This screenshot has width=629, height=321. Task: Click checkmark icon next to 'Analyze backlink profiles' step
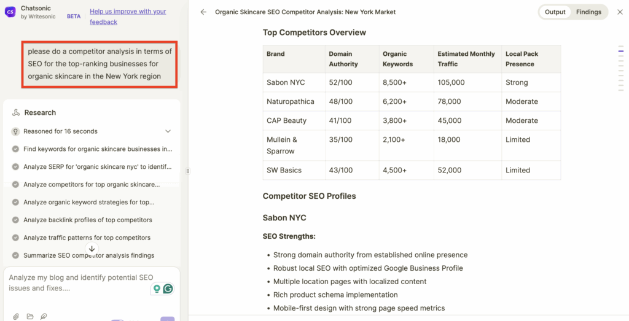point(15,220)
